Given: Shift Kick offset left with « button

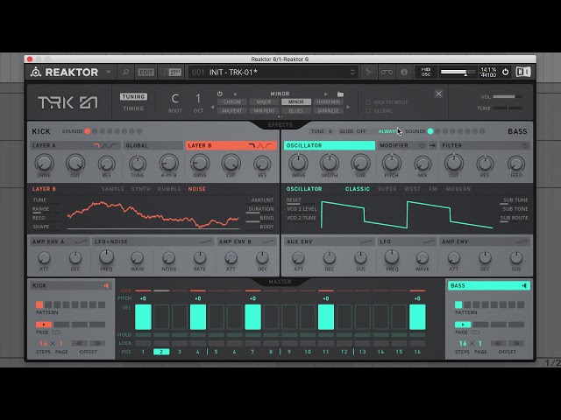Looking at the screenshot, I should point(79,344).
